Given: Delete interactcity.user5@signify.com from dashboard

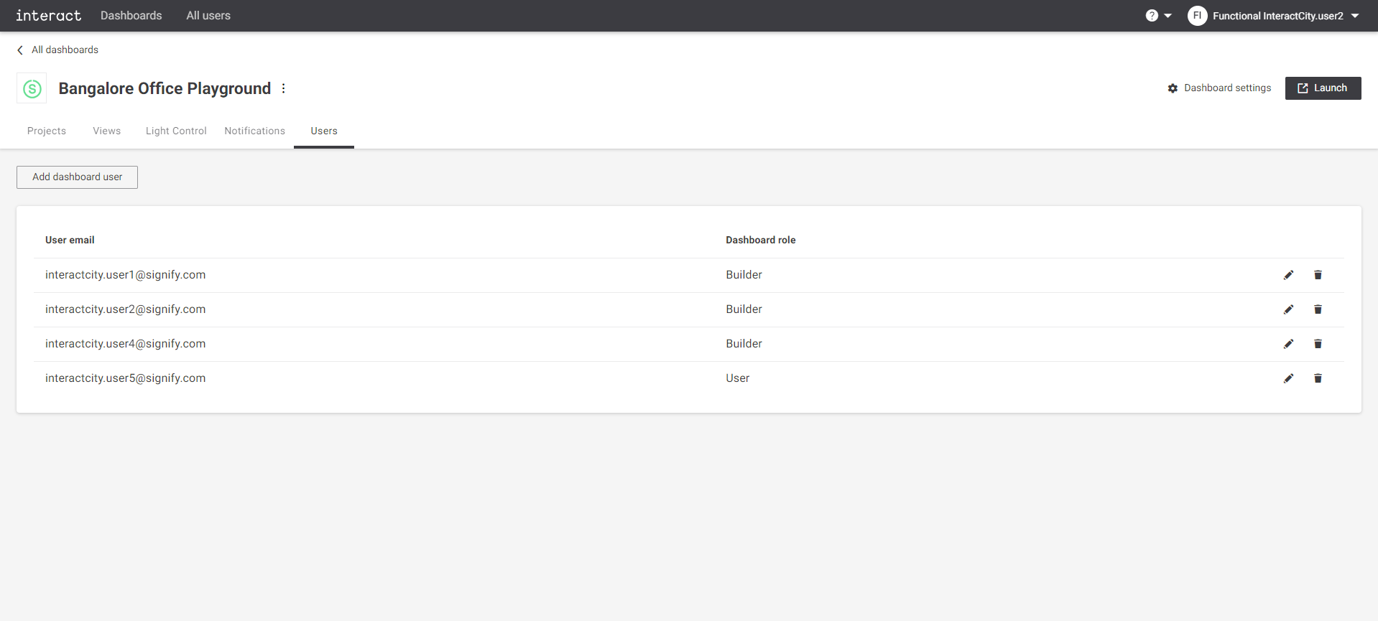Looking at the screenshot, I should click(1318, 378).
